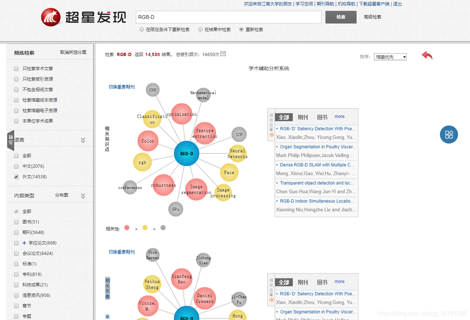Screen dimensions: 470x320
Task: Switch to 期刊 tab in knowledge papers panel
Action: point(303,117)
